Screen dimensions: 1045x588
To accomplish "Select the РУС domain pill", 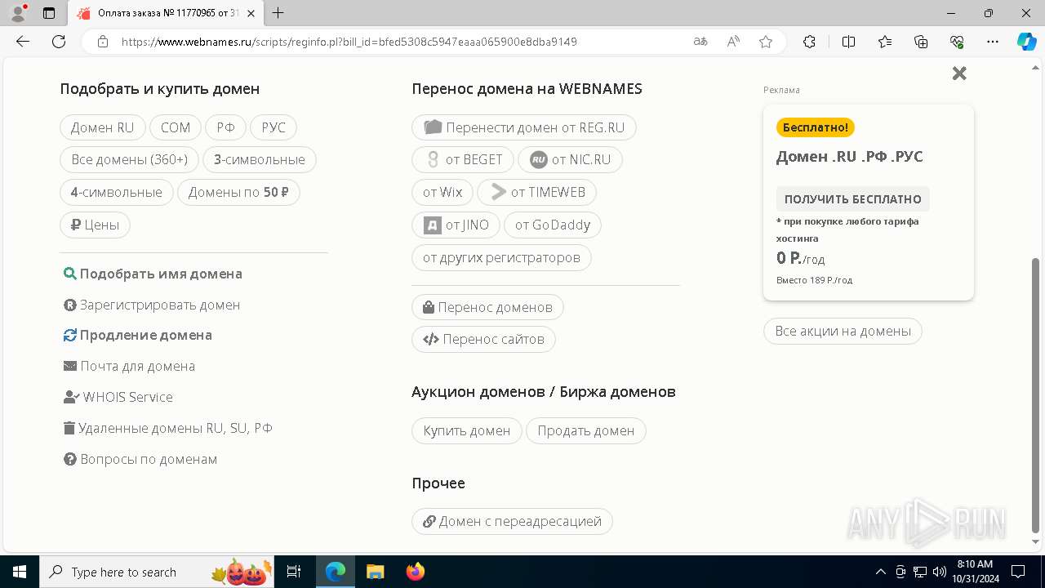I will (273, 127).
